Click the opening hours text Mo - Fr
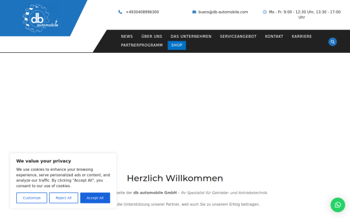The height and width of the screenshot is (218, 350). click(304, 15)
